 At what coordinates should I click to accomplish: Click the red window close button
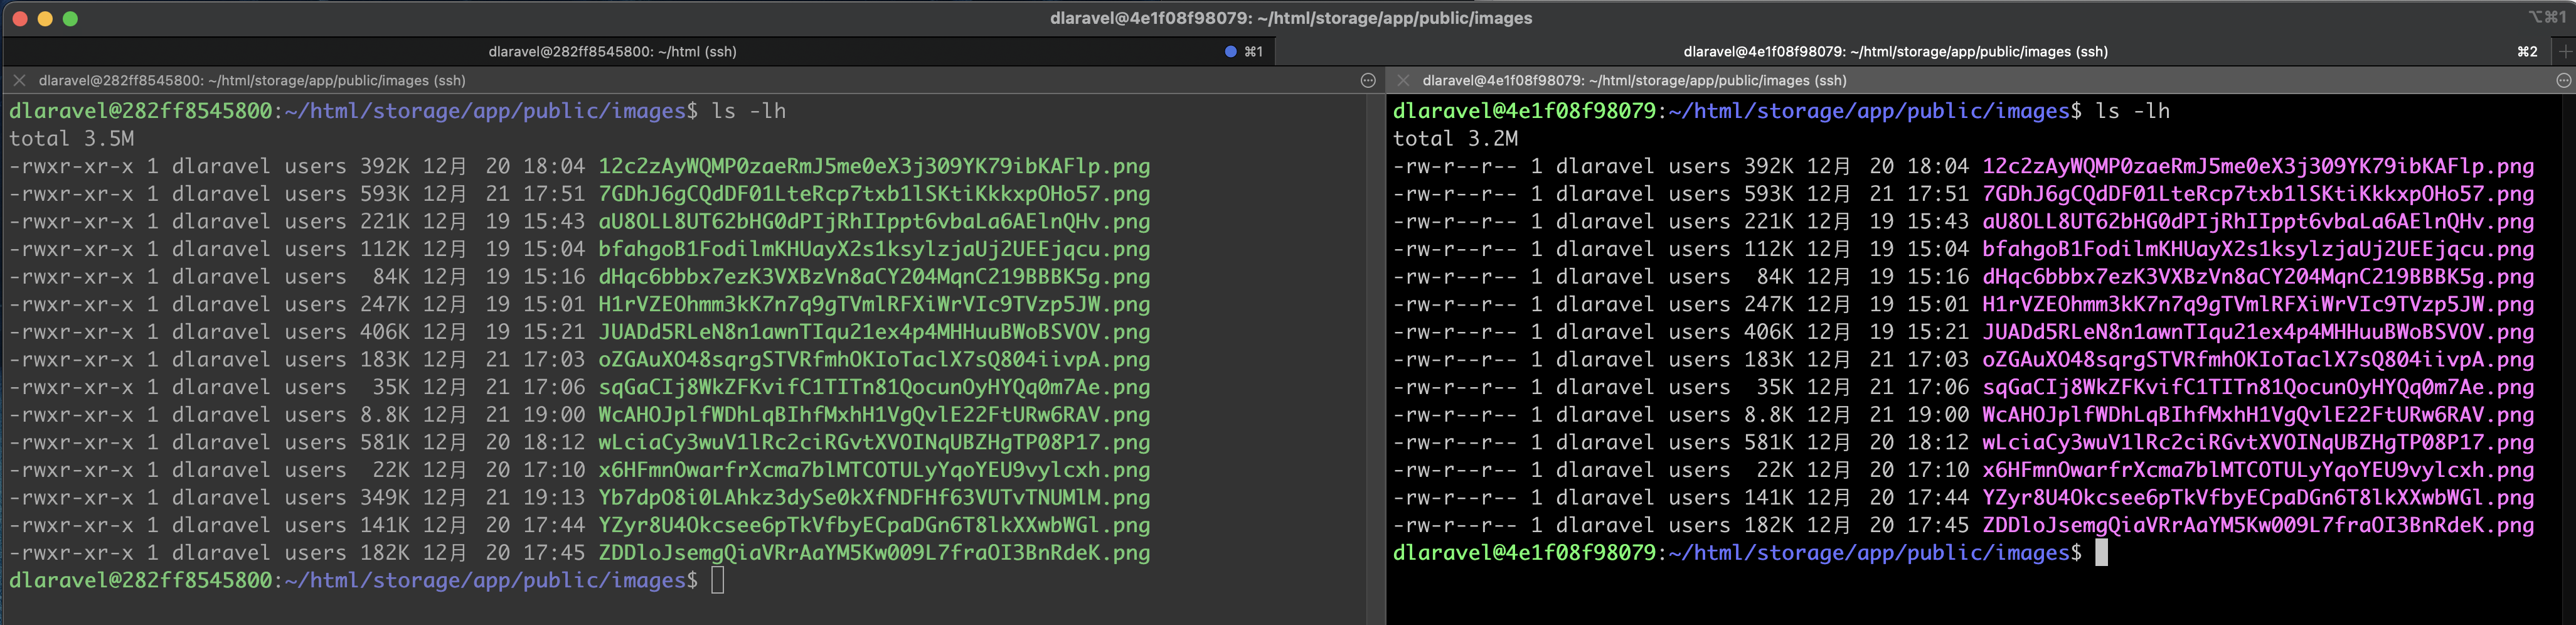point(19,18)
